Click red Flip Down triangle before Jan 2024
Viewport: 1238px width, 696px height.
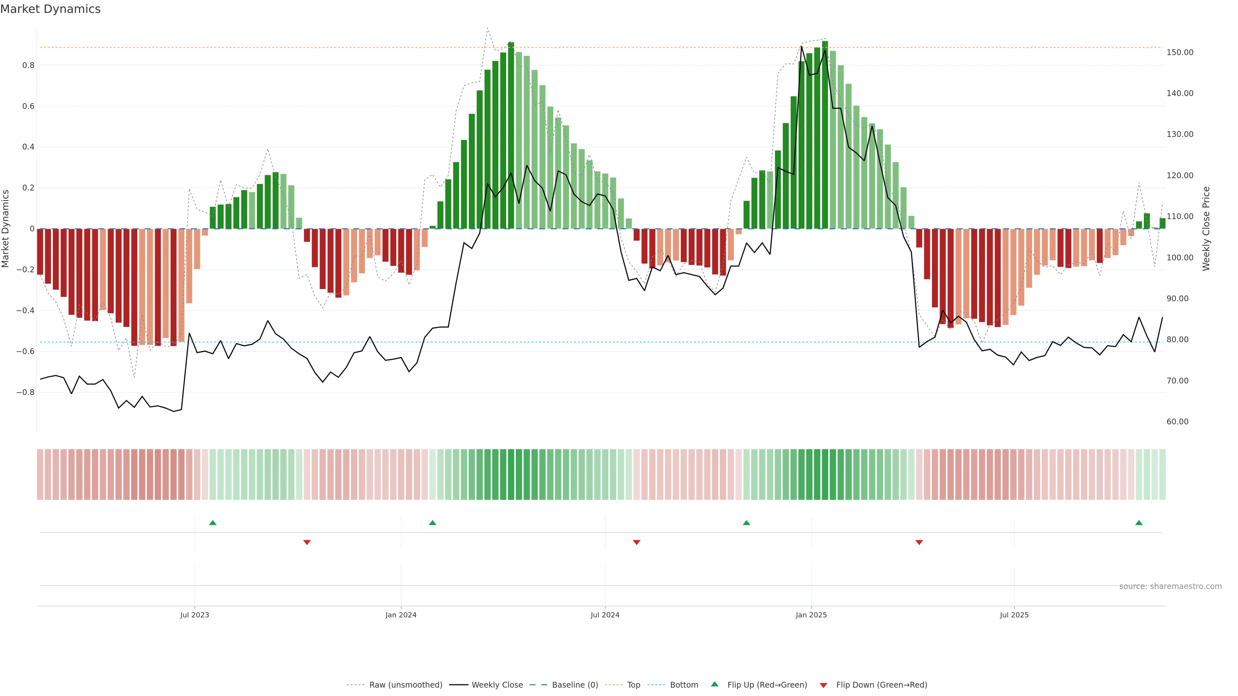[307, 542]
